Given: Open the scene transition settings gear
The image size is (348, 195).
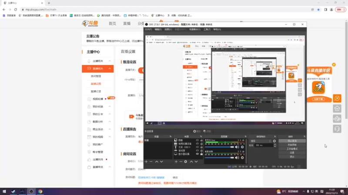Looking at the screenshot, I should 274,141.
